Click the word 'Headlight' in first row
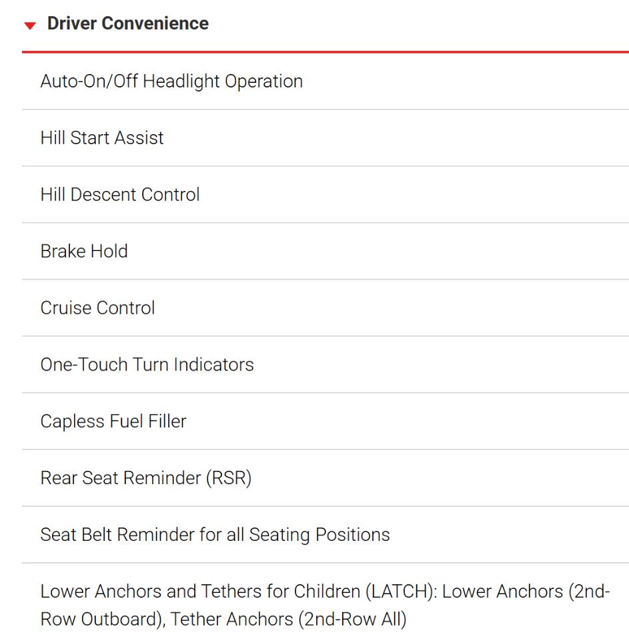Screen dimensions: 629x641 click(181, 81)
